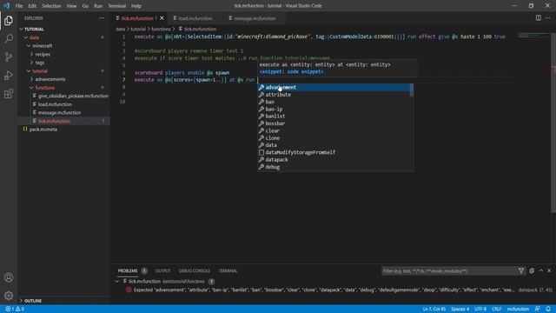The height and width of the screenshot is (313, 556).
Task: Switch to the message.mcfunction tab
Action: [x=255, y=18]
